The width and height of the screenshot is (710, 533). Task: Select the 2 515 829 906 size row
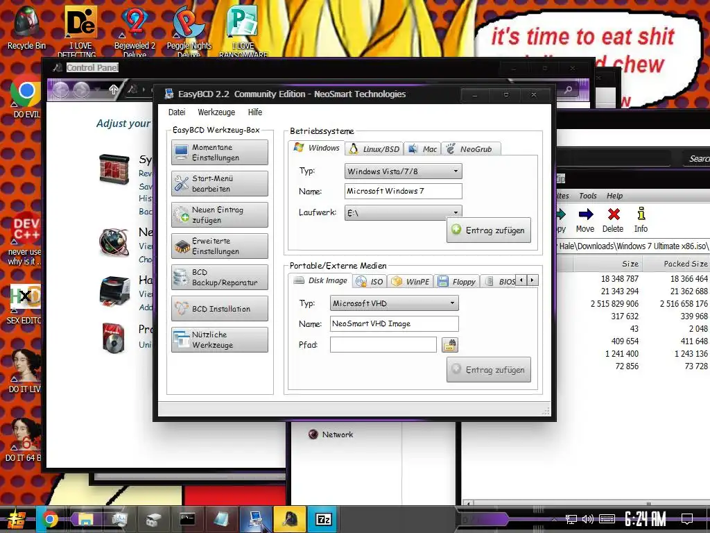[x=634, y=304]
